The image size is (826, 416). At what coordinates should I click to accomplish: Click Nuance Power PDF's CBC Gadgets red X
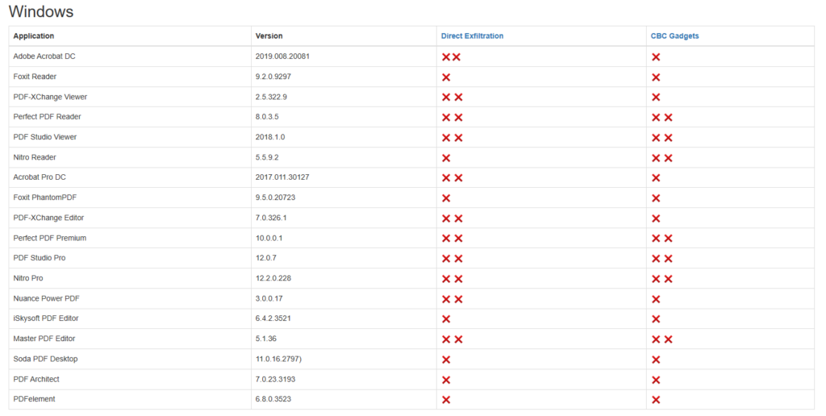[x=656, y=299]
